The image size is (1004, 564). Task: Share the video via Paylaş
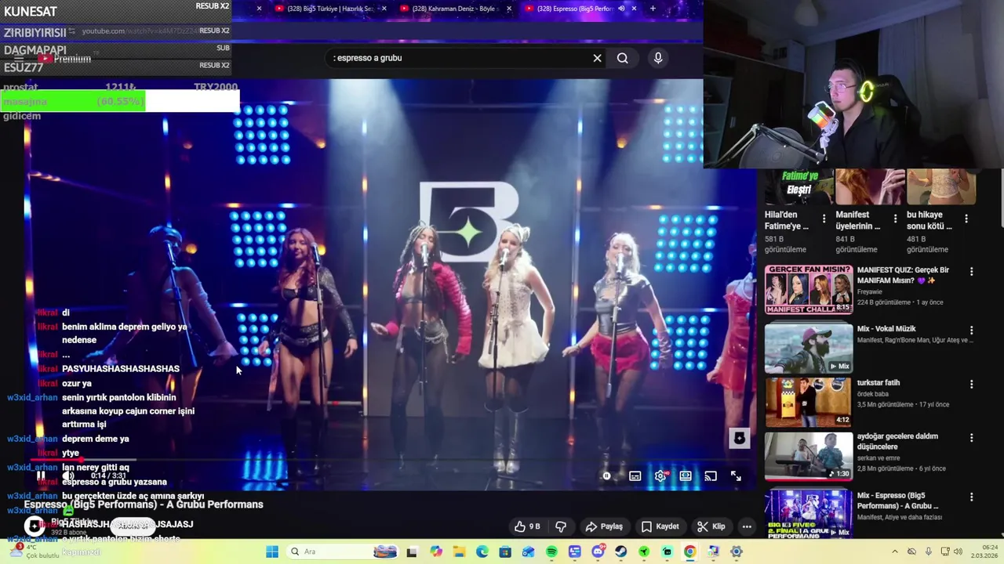[604, 526]
